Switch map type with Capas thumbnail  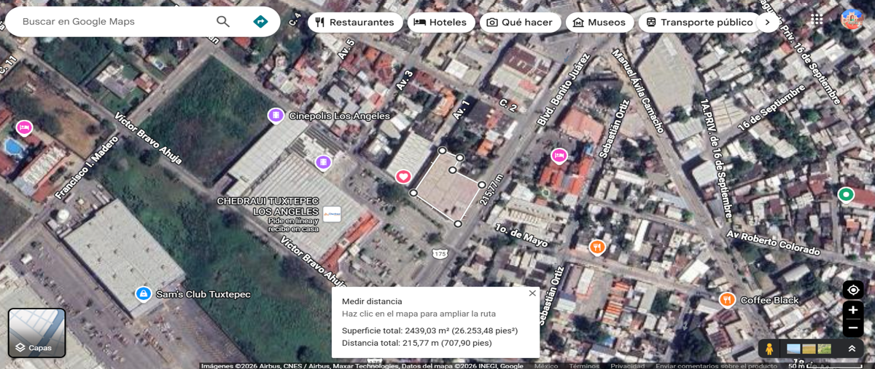pos(37,333)
